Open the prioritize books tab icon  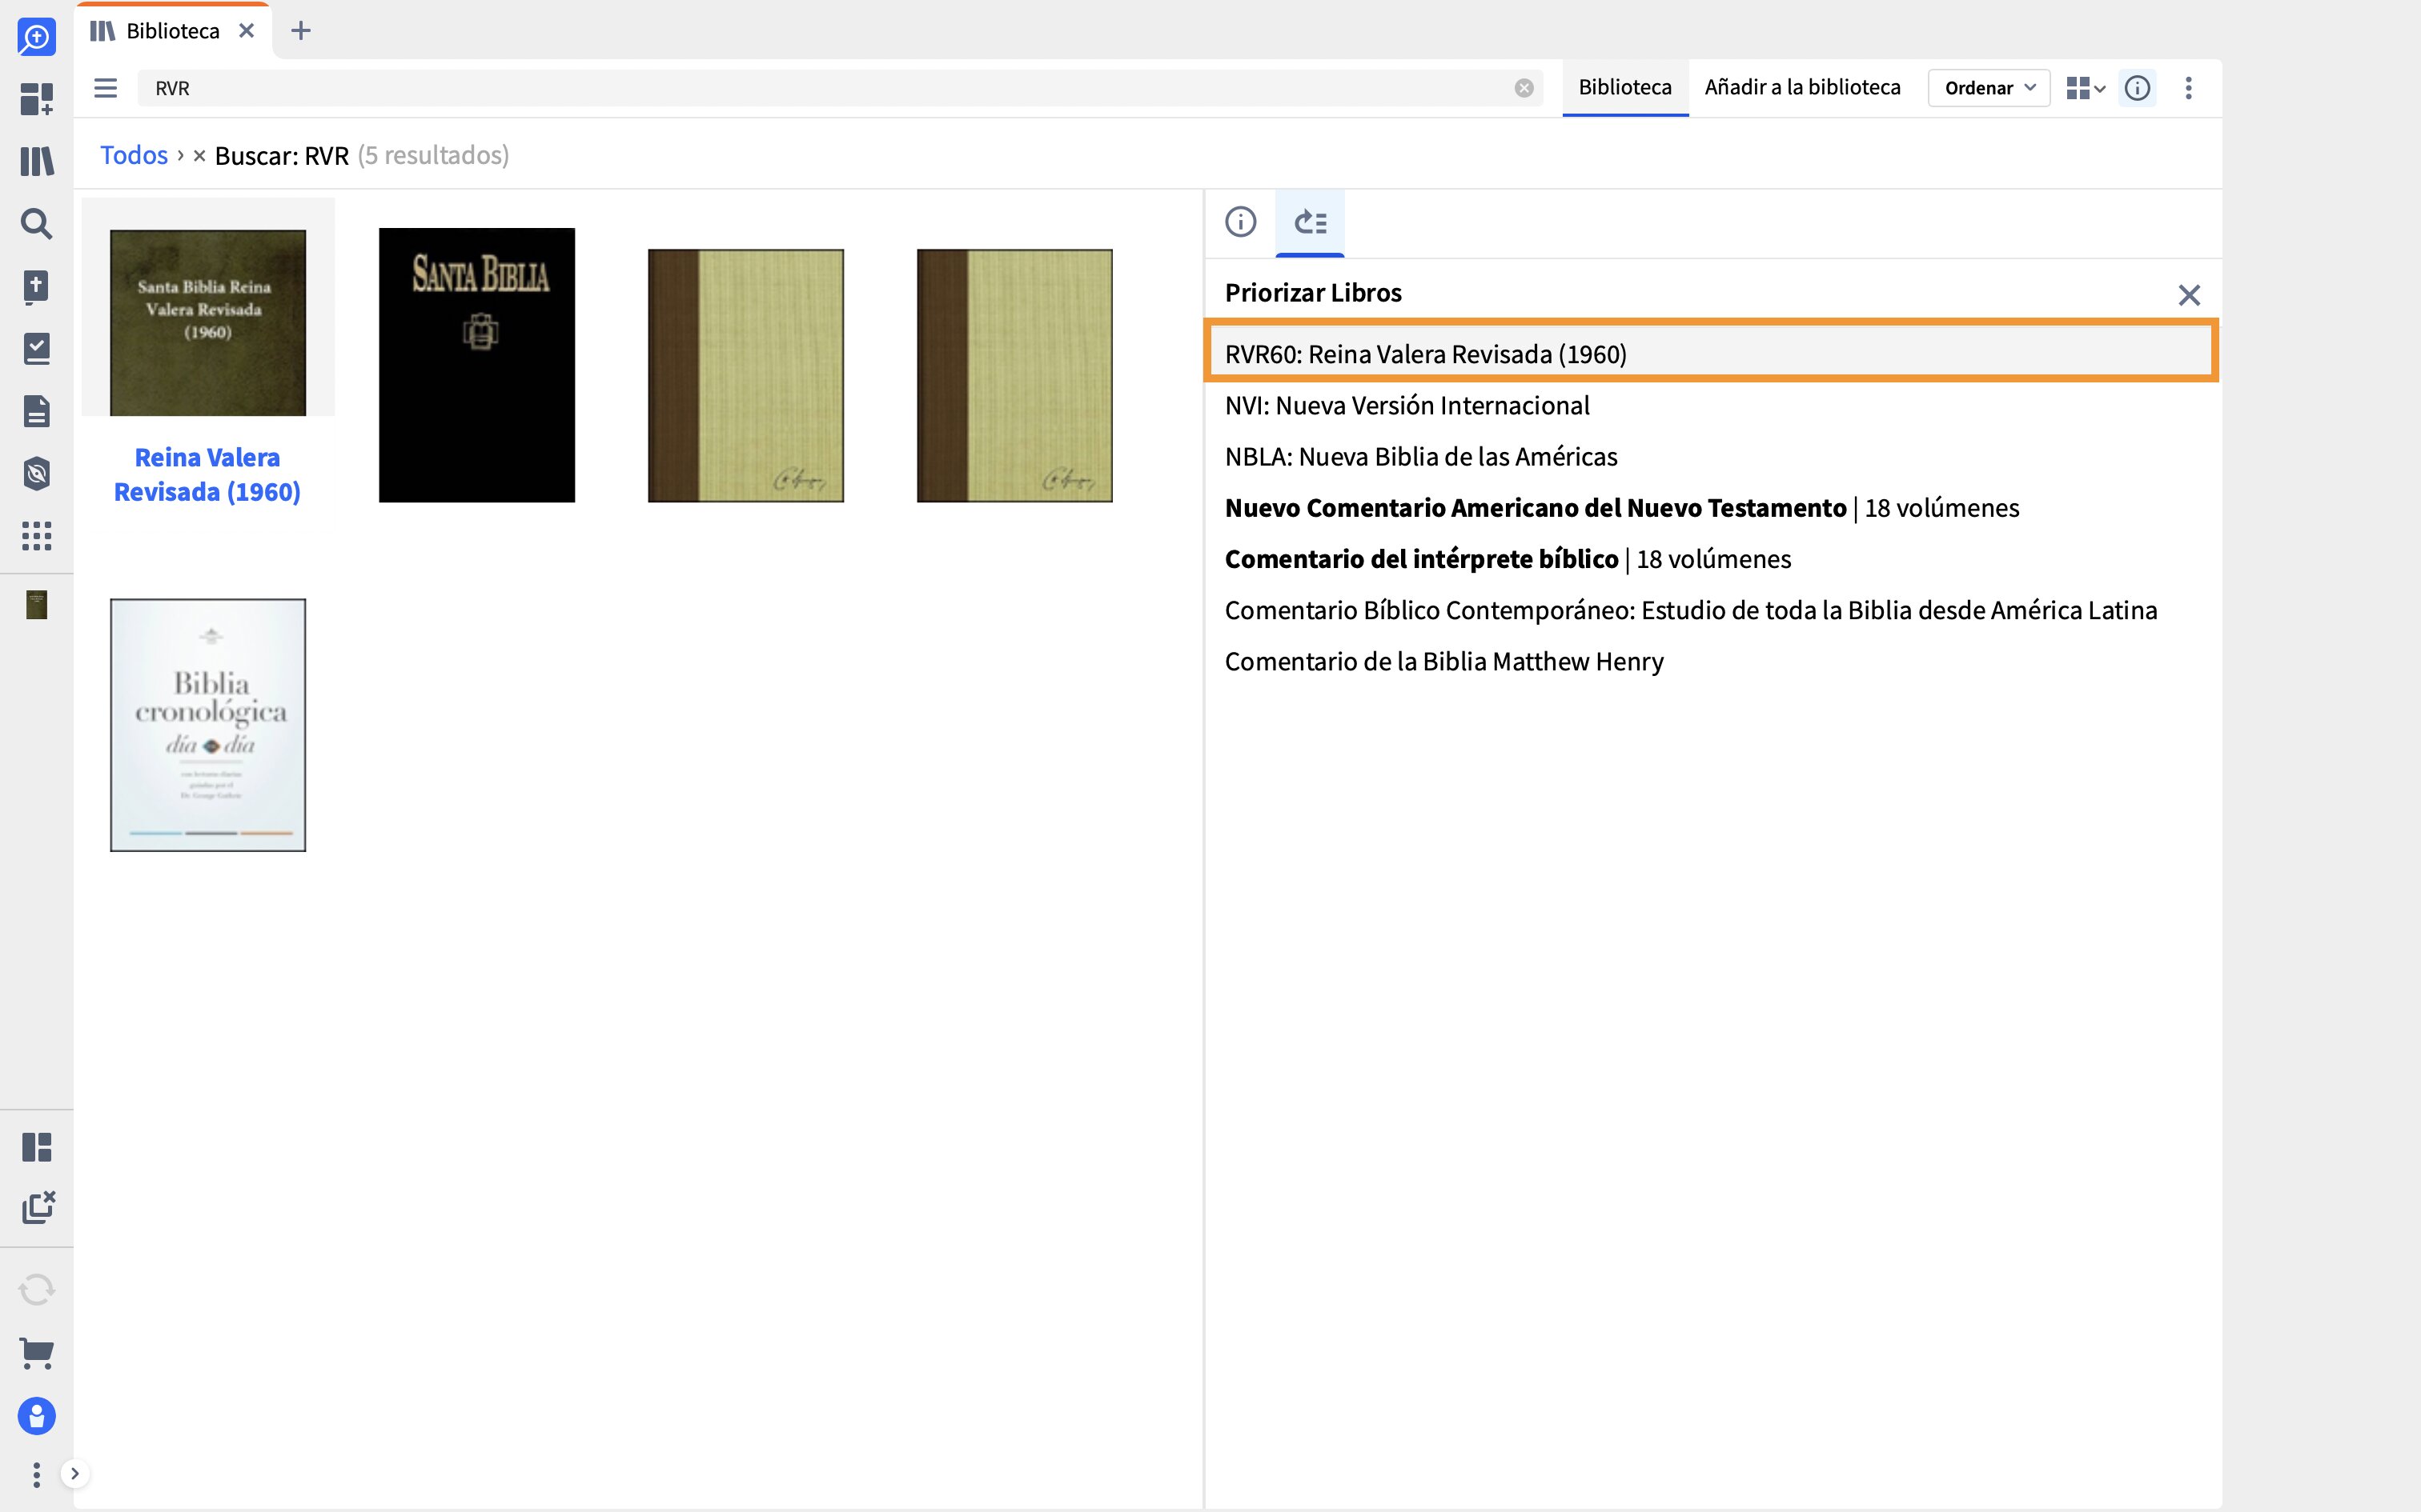[1310, 222]
